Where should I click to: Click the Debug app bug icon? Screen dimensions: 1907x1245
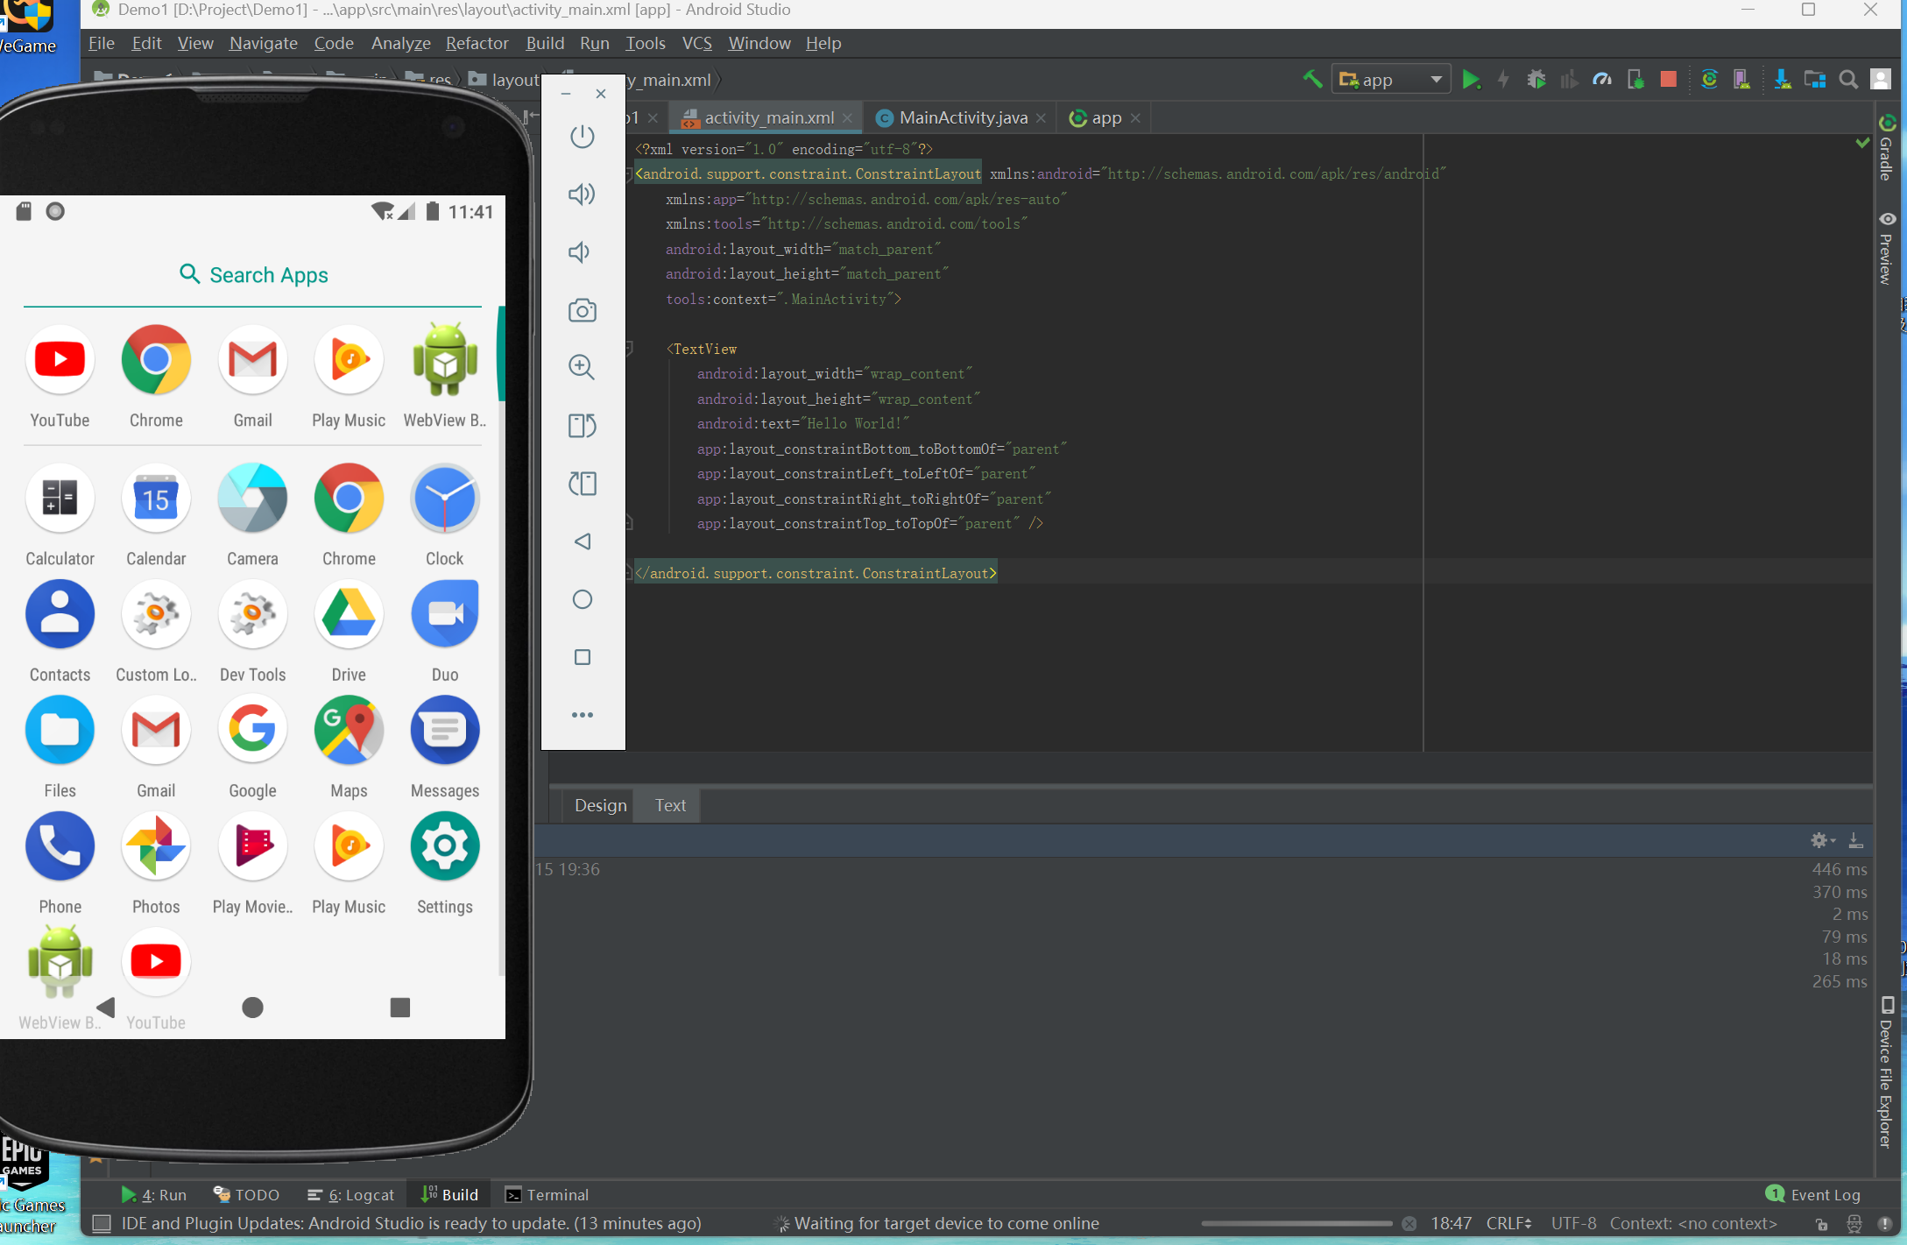tap(1536, 80)
